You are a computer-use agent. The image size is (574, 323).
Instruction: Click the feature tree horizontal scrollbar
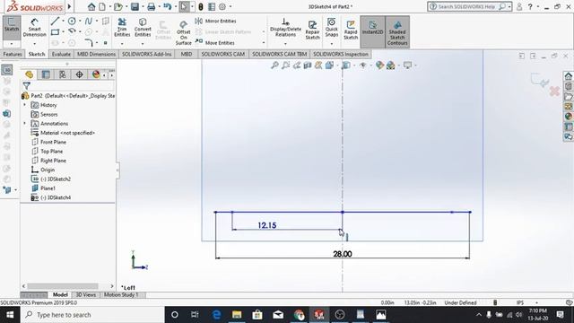(63, 286)
